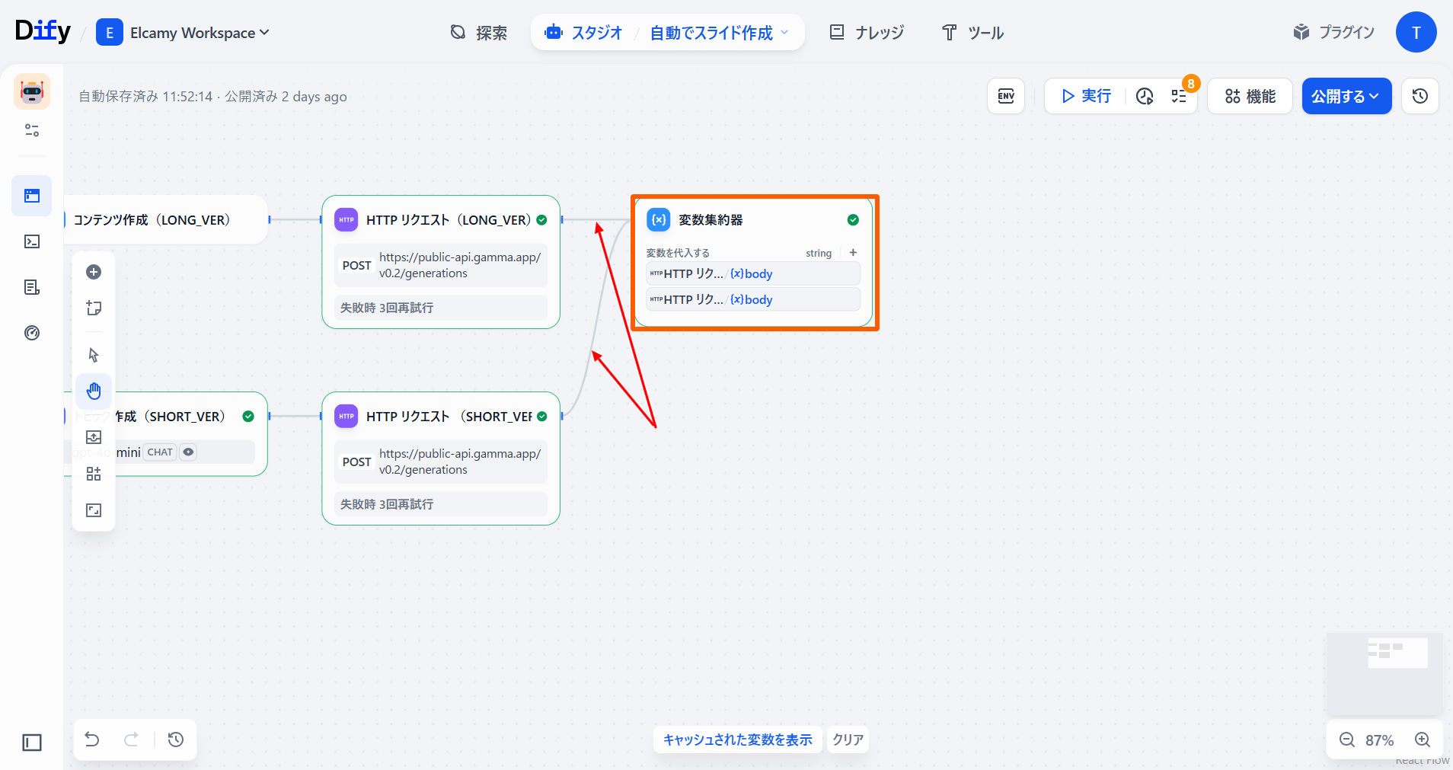The height and width of the screenshot is (770, 1453).
Task: Select the hand pan tool
Action: pyautogui.click(x=94, y=391)
